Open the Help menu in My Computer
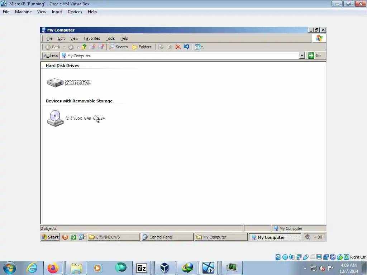 (x=124, y=38)
